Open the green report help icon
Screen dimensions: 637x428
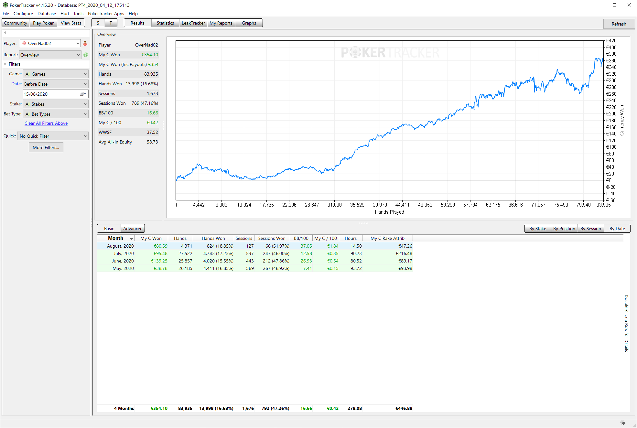click(x=86, y=55)
